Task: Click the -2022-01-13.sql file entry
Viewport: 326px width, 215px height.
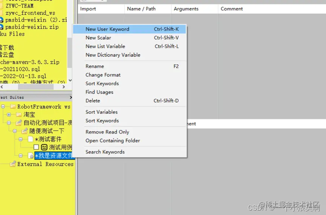Action: pyautogui.click(x=23, y=76)
